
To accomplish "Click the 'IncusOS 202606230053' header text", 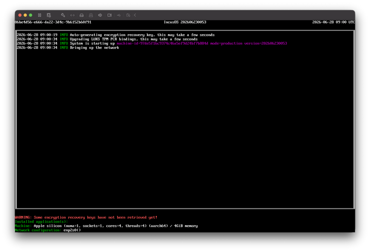I will (x=185, y=22).
